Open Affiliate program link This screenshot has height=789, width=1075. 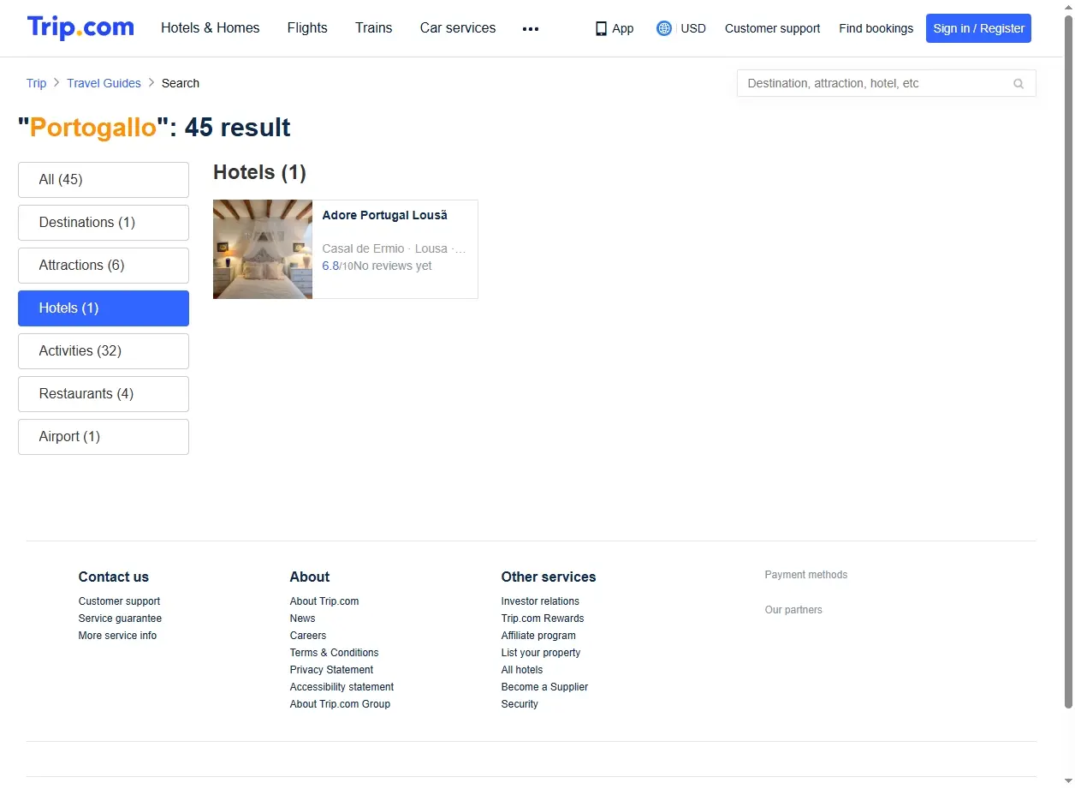538,636
